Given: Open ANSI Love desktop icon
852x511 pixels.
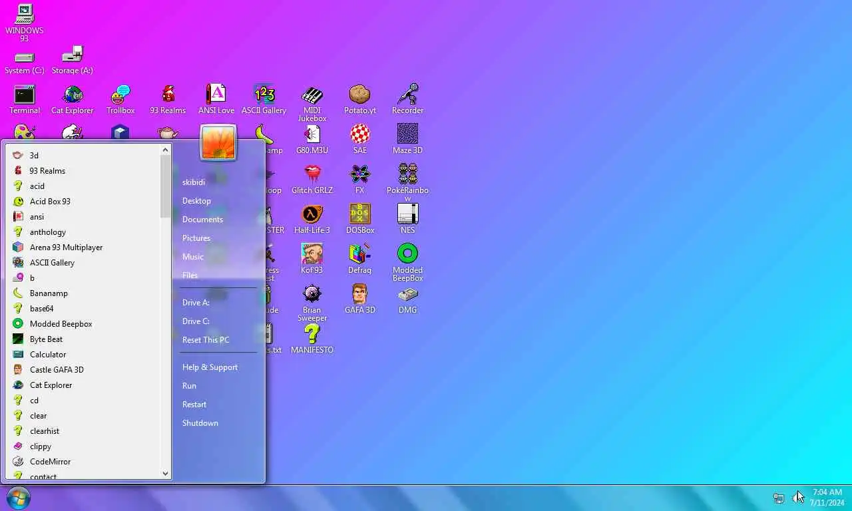Looking at the screenshot, I should click(x=216, y=99).
